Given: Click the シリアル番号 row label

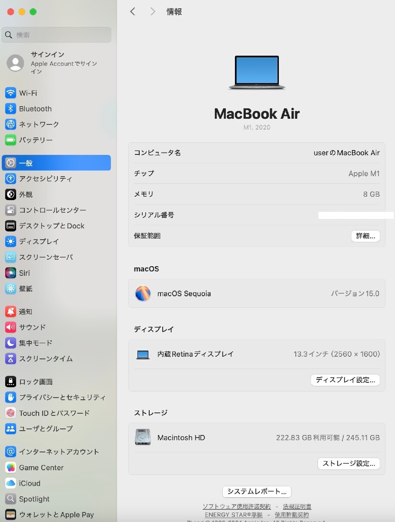Looking at the screenshot, I should [x=154, y=215].
